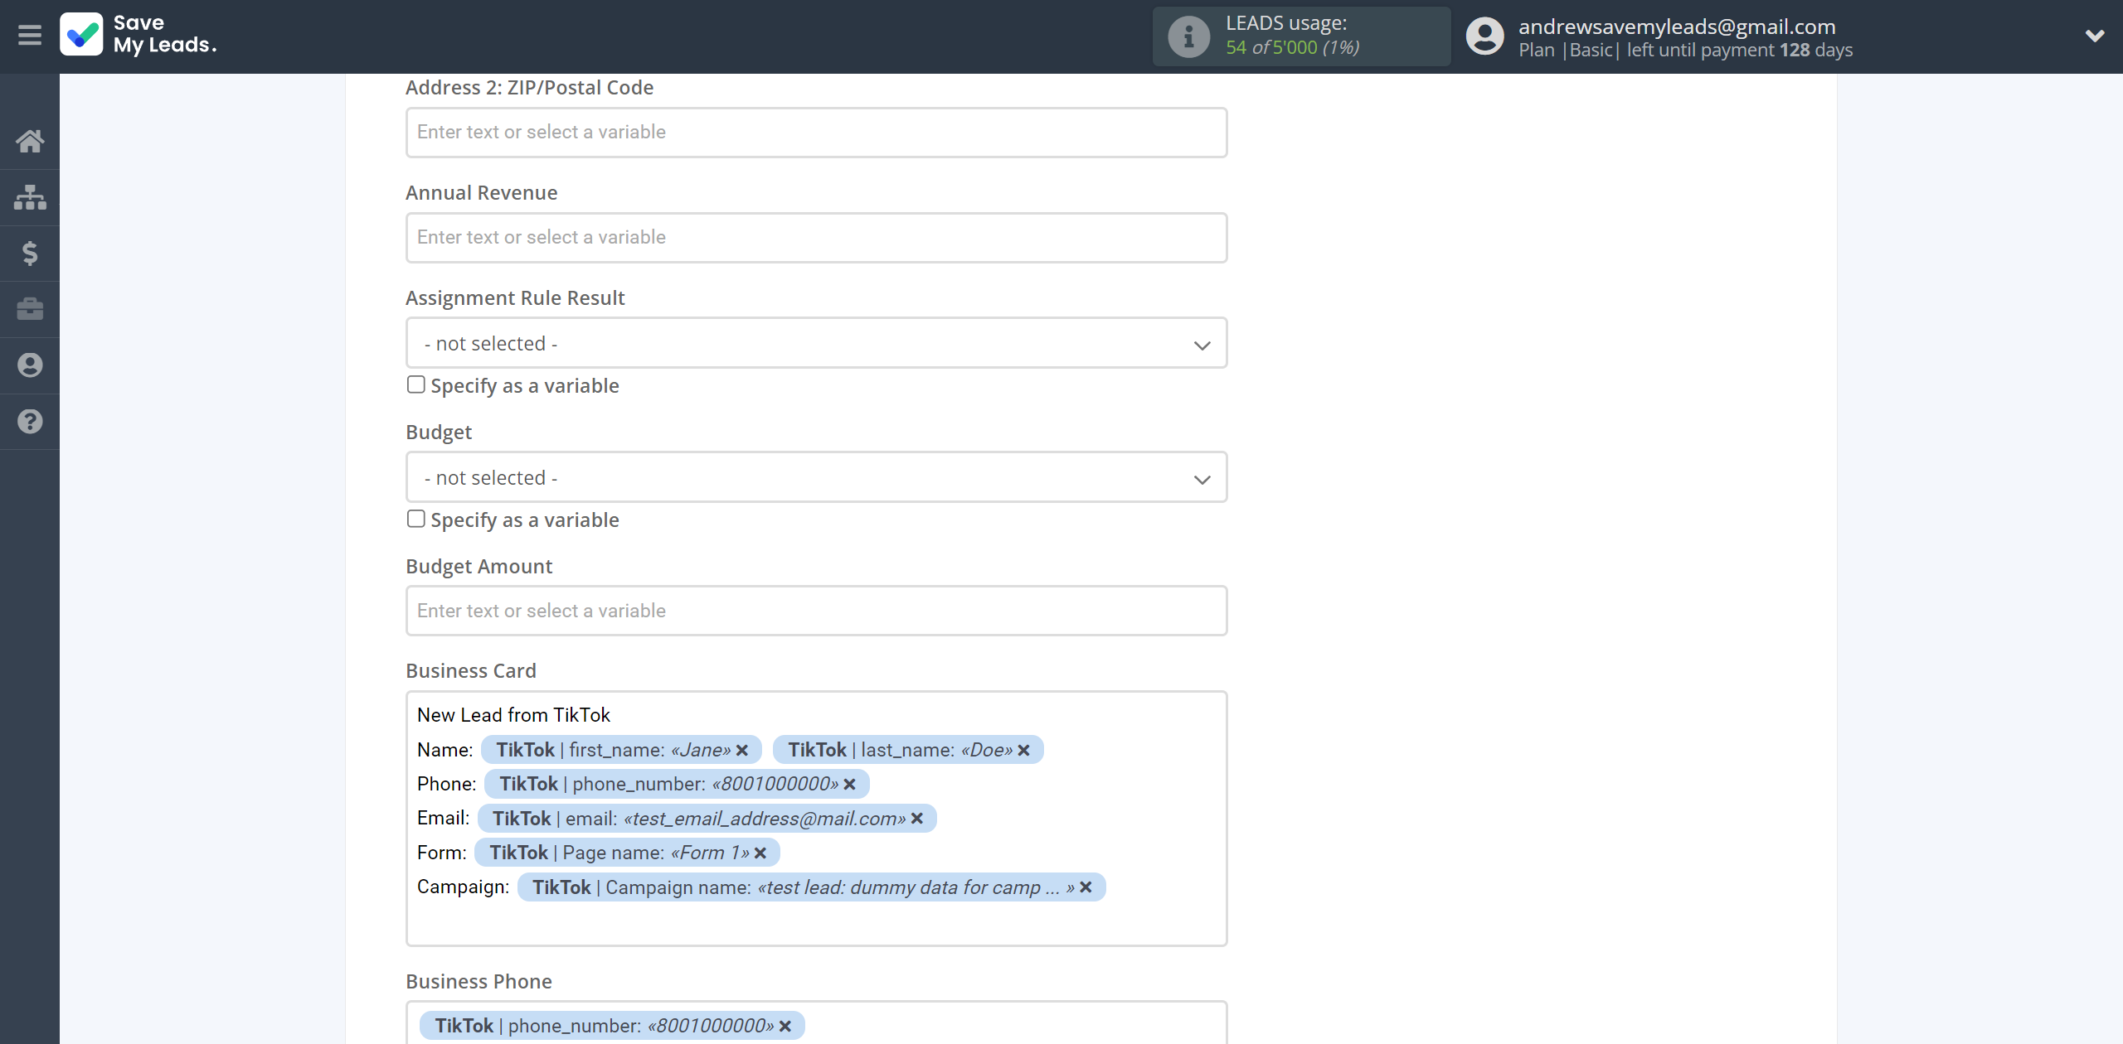Open the hamburger menu
This screenshot has width=2123, height=1044.
(x=30, y=36)
